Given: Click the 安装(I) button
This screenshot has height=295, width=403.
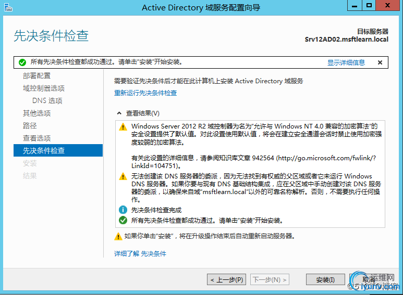Looking at the screenshot, I should [x=325, y=279].
